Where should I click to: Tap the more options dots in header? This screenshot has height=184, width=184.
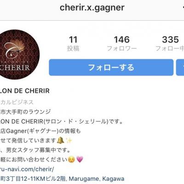click(x=183, y=7)
